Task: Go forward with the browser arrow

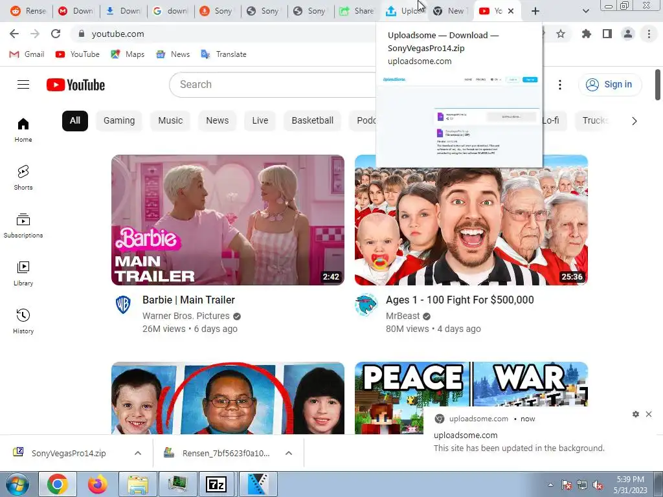Action: [x=35, y=34]
